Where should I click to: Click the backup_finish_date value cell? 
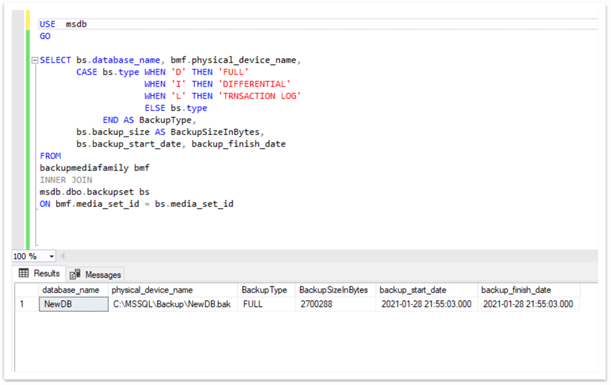528,304
